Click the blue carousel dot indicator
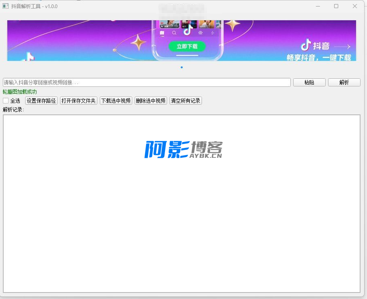Screen dimensions: 367x299 (182, 67)
